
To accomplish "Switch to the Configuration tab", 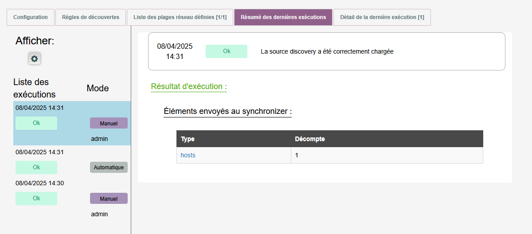I will pos(31,17).
